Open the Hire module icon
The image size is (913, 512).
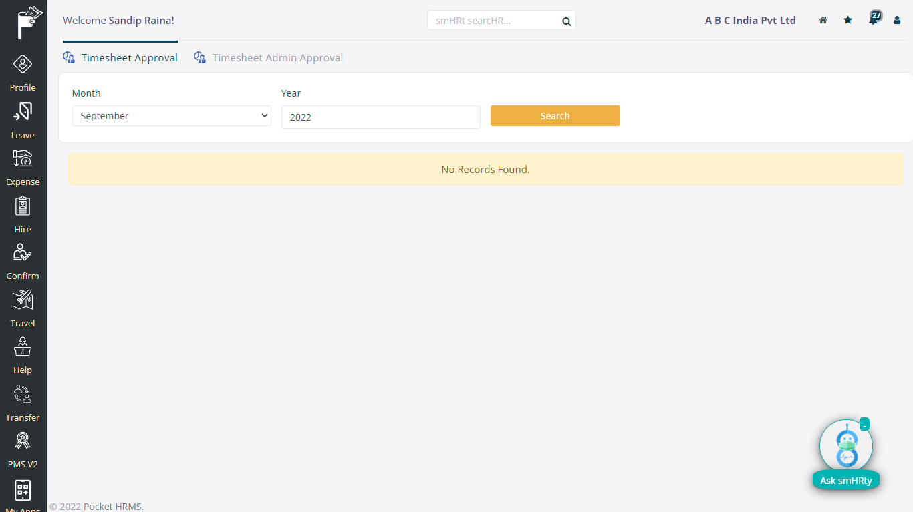23,206
